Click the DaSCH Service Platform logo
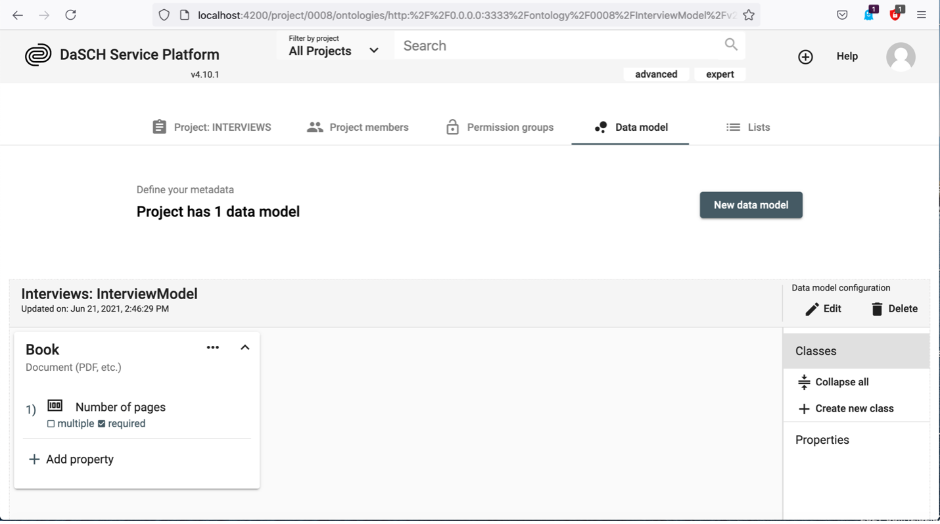Screen dimensions: 940x524 38,55
